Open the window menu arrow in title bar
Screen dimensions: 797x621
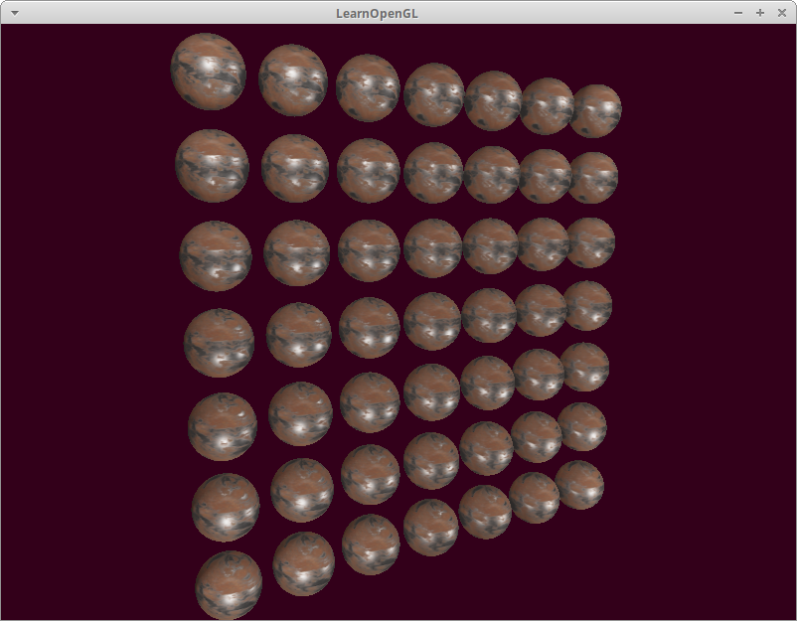(x=14, y=12)
